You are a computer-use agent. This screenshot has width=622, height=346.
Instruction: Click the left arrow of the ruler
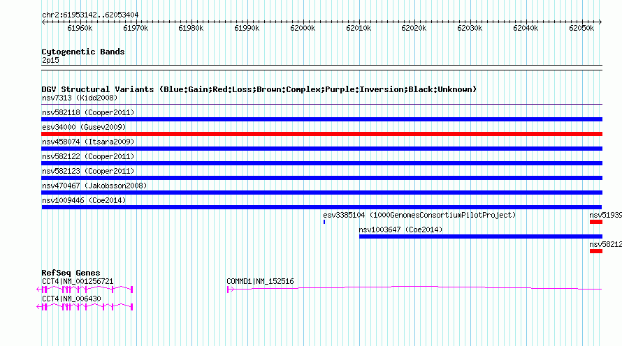43,22
